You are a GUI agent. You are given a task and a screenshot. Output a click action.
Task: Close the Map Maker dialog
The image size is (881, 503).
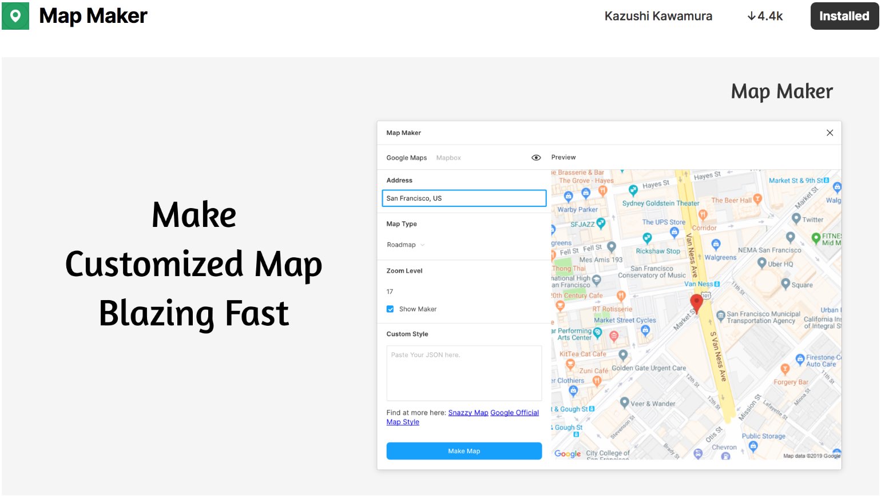tap(830, 133)
